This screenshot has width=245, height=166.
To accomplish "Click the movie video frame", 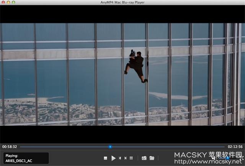I will pyautogui.click(x=122, y=74).
